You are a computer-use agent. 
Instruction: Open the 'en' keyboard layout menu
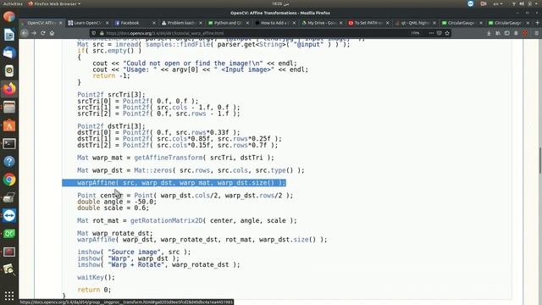point(498,3)
